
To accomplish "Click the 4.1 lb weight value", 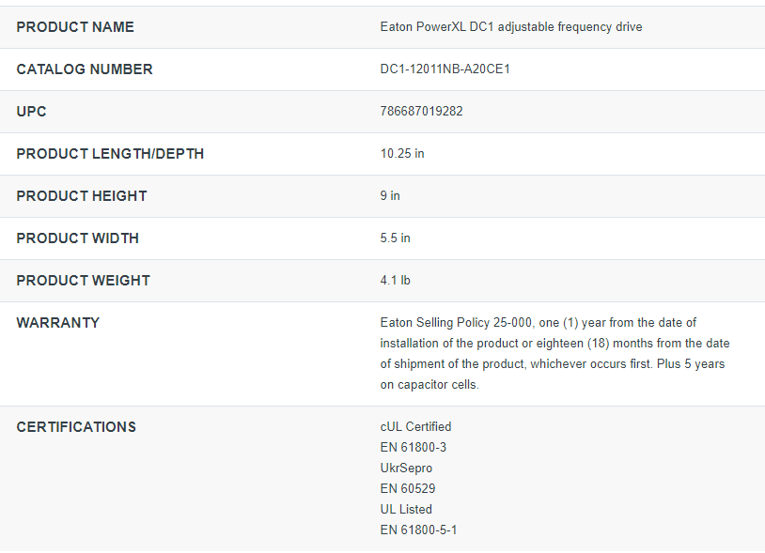I will [x=395, y=281].
